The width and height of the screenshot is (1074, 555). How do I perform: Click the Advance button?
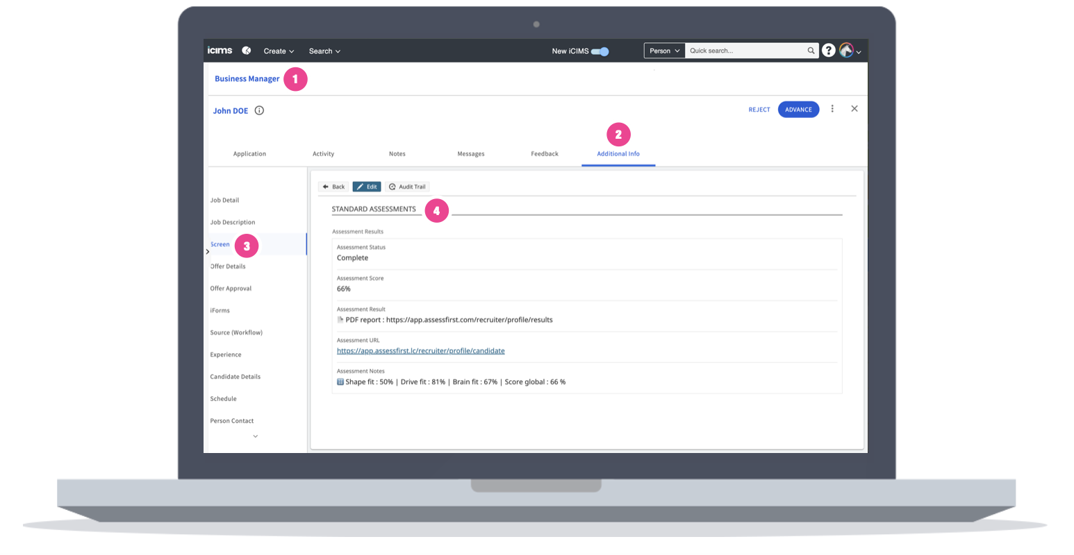798,110
